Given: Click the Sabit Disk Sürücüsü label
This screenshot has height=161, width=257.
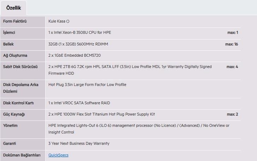Looking at the screenshot, I should pos(20,67).
